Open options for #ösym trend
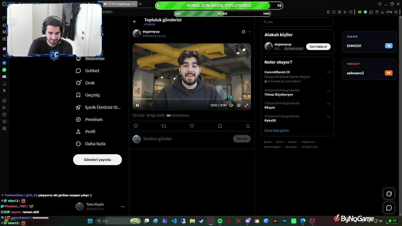The height and width of the screenshot is (226, 402). click(x=329, y=104)
